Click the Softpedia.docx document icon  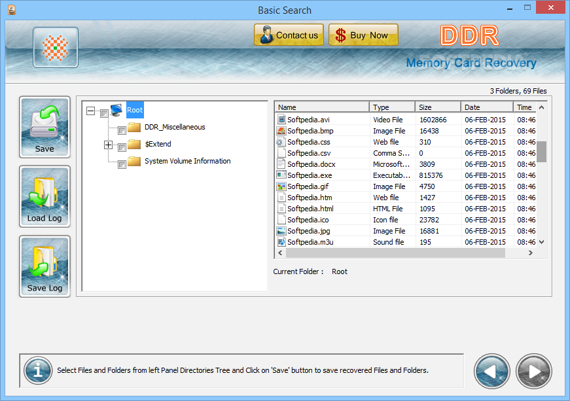coord(281,164)
